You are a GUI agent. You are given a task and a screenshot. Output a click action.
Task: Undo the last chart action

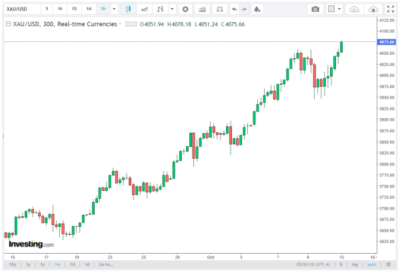coord(234,9)
